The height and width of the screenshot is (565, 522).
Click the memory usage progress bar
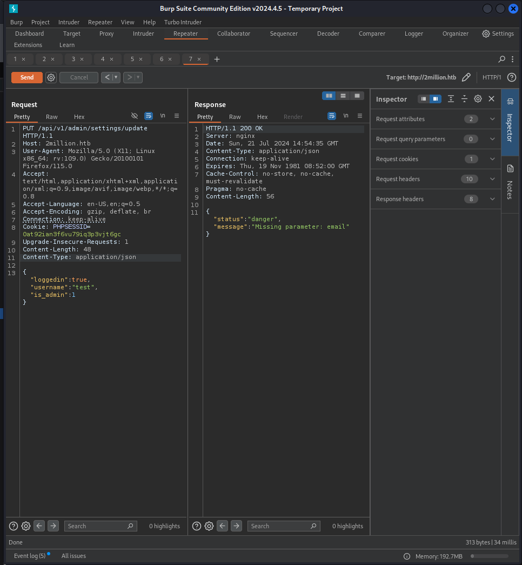tap(490, 556)
